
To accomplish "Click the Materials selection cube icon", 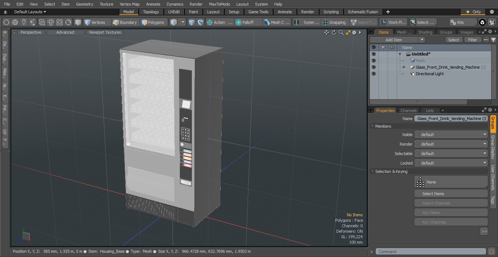I will tap(174, 22).
